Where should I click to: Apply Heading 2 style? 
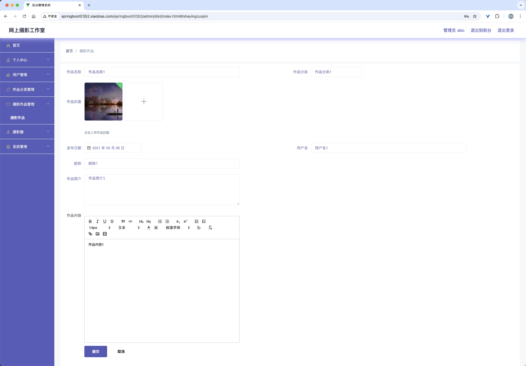pos(149,221)
